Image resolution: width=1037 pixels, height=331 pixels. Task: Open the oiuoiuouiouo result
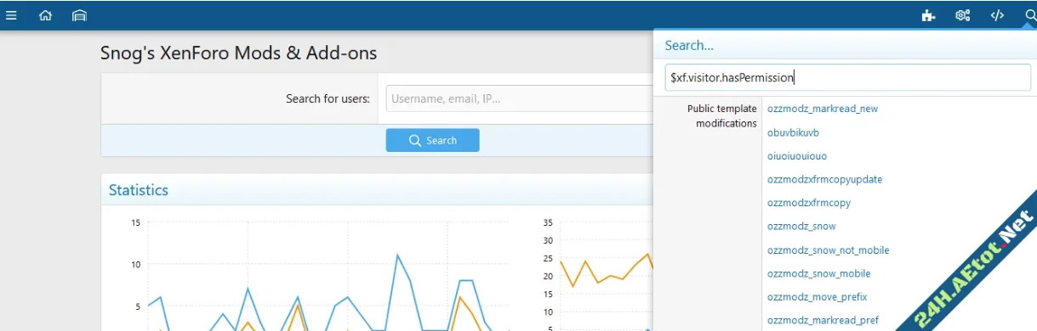[x=797, y=156]
